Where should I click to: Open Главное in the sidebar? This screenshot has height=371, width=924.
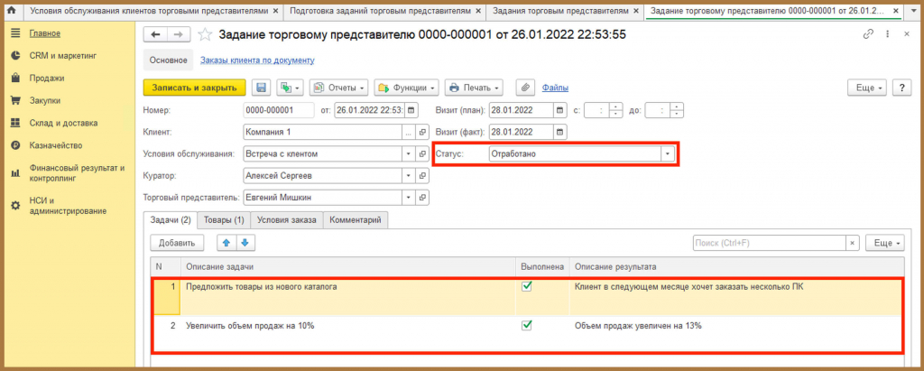(45, 33)
